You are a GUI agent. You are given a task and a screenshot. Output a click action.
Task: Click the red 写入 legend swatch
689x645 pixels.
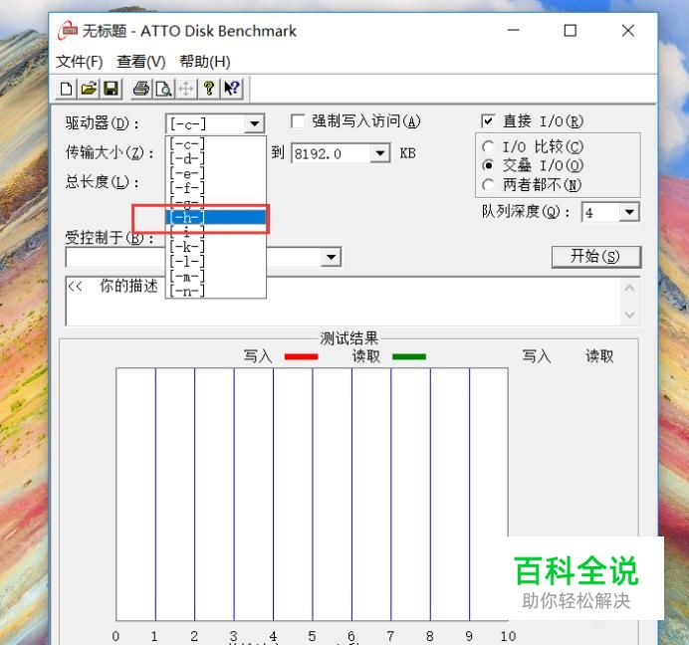click(x=301, y=356)
